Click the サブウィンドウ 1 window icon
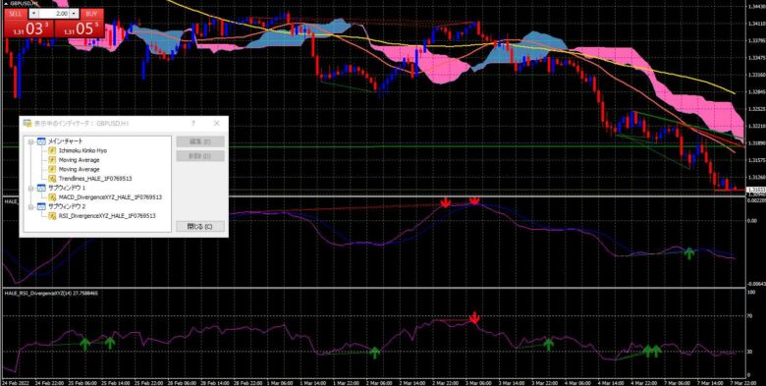 pyautogui.click(x=42, y=188)
